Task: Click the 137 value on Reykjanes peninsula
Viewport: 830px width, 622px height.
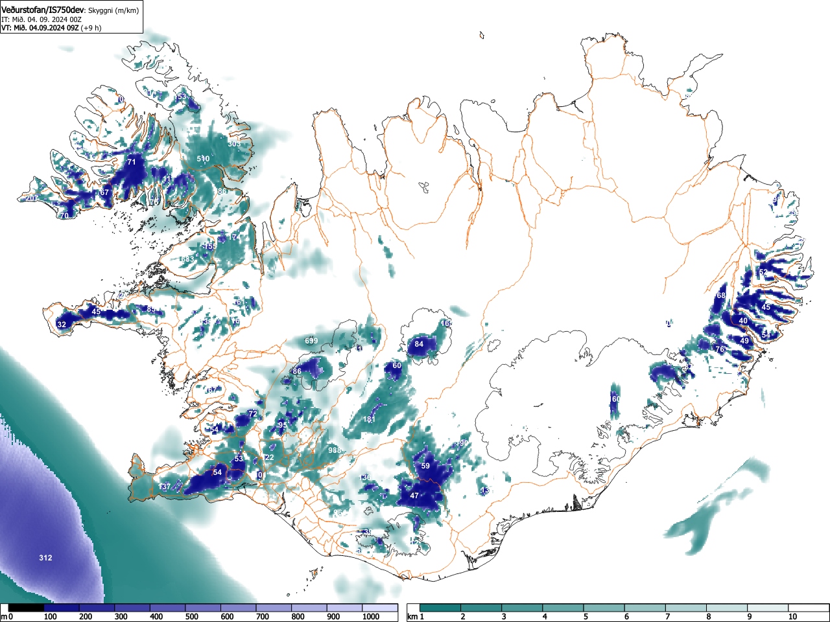Action: (x=165, y=487)
